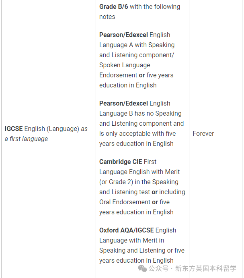Click 'Spoken Language' line in first note
The width and height of the screenshot is (244, 278).
[125, 65]
